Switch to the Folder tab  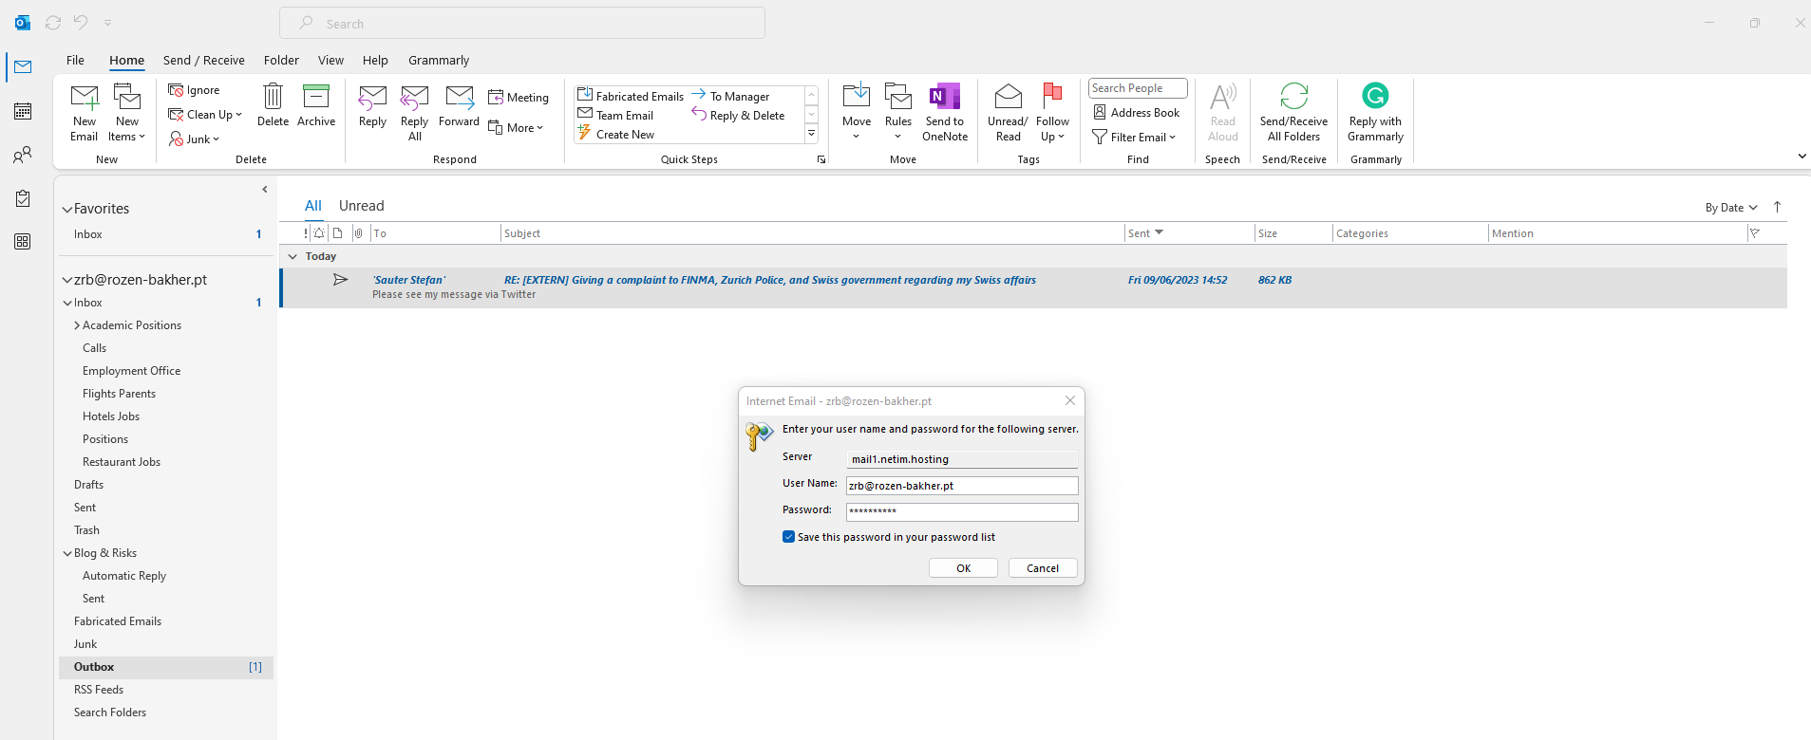coord(281,60)
